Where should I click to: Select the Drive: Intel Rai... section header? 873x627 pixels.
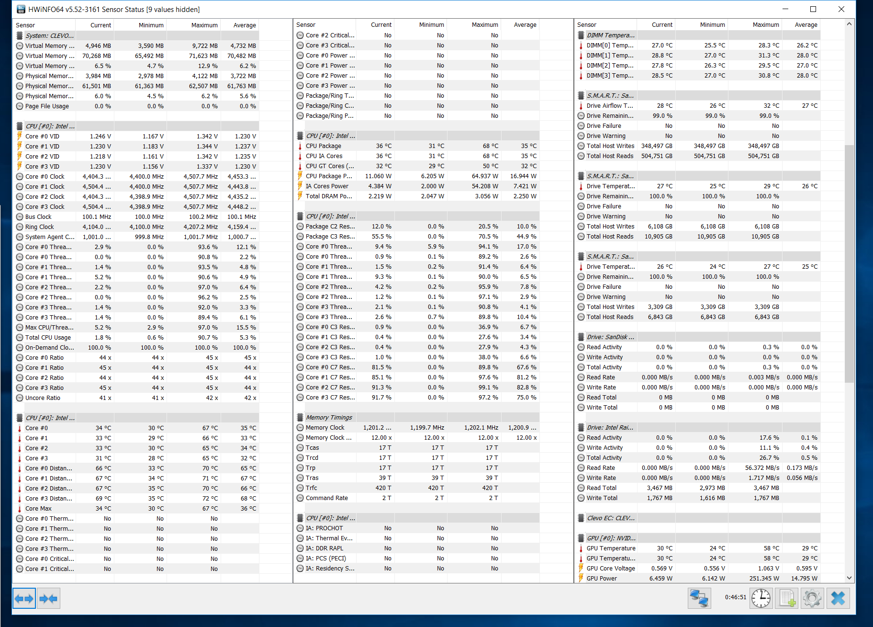point(699,427)
